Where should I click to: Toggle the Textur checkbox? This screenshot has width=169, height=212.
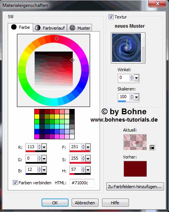pos(111,17)
